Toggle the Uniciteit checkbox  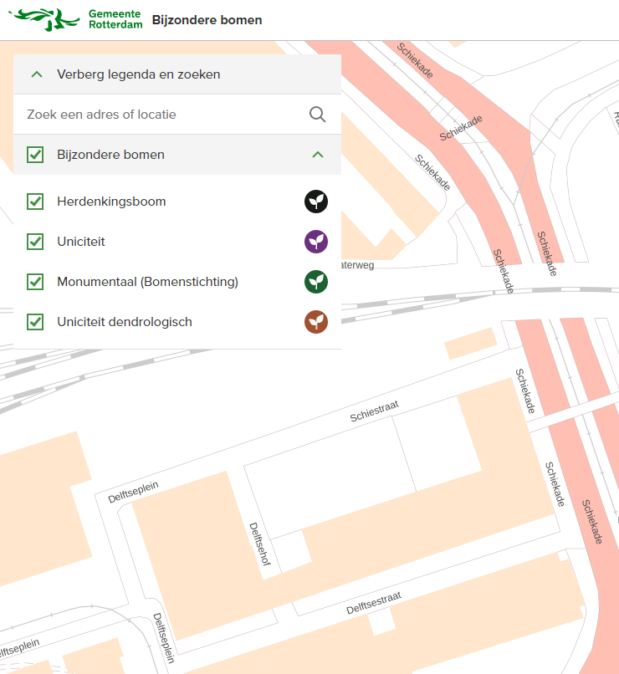click(35, 242)
